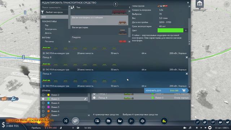Click the lower traffic signal on the blue track
This screenshot has width=231, height=130.
(x=23, y=57)
